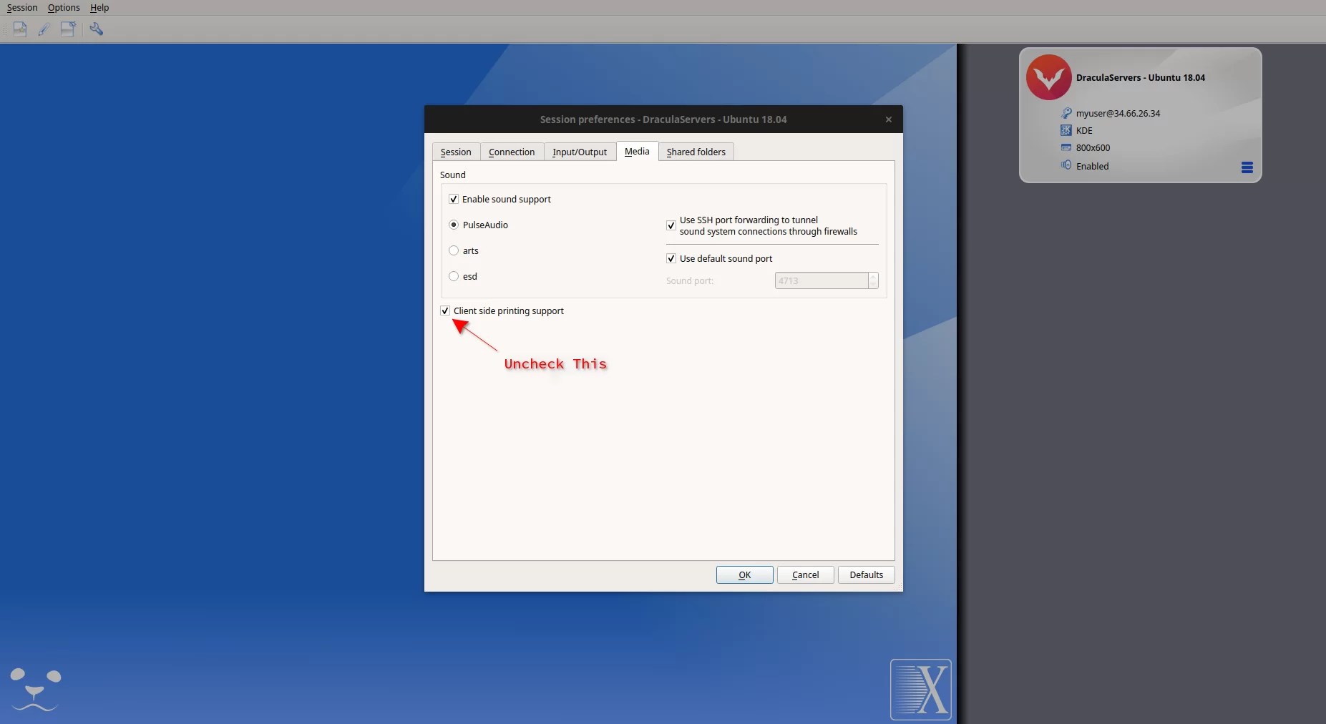Viewport: 1326px width, 724px height.
Task: Click the Sound port stepper arrows
Action: (872, 280)
